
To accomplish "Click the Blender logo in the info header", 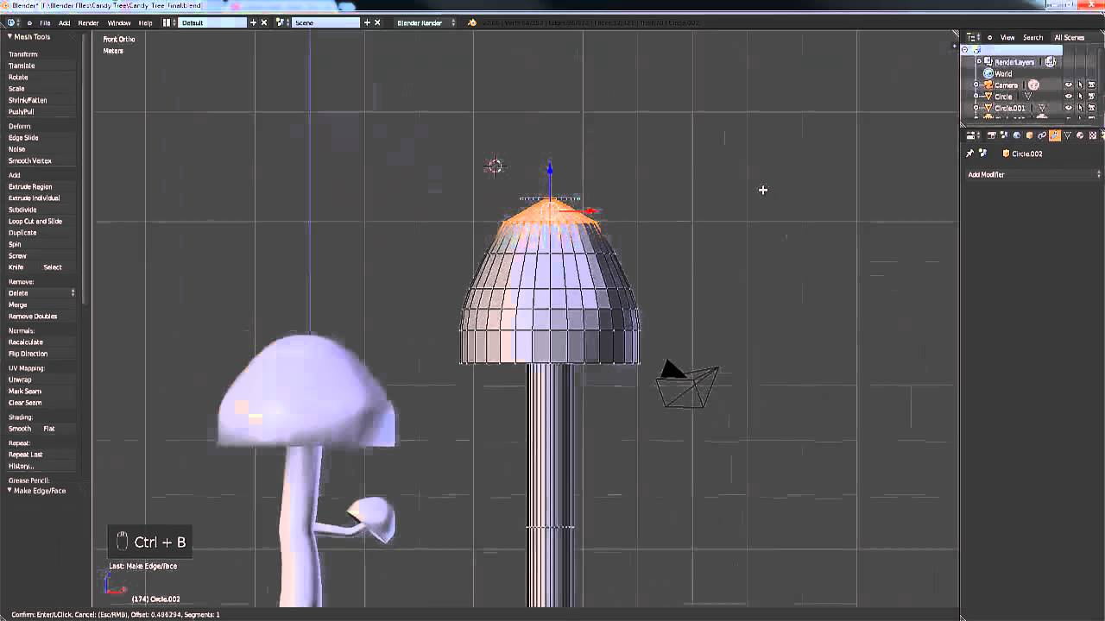I will 472,22.
